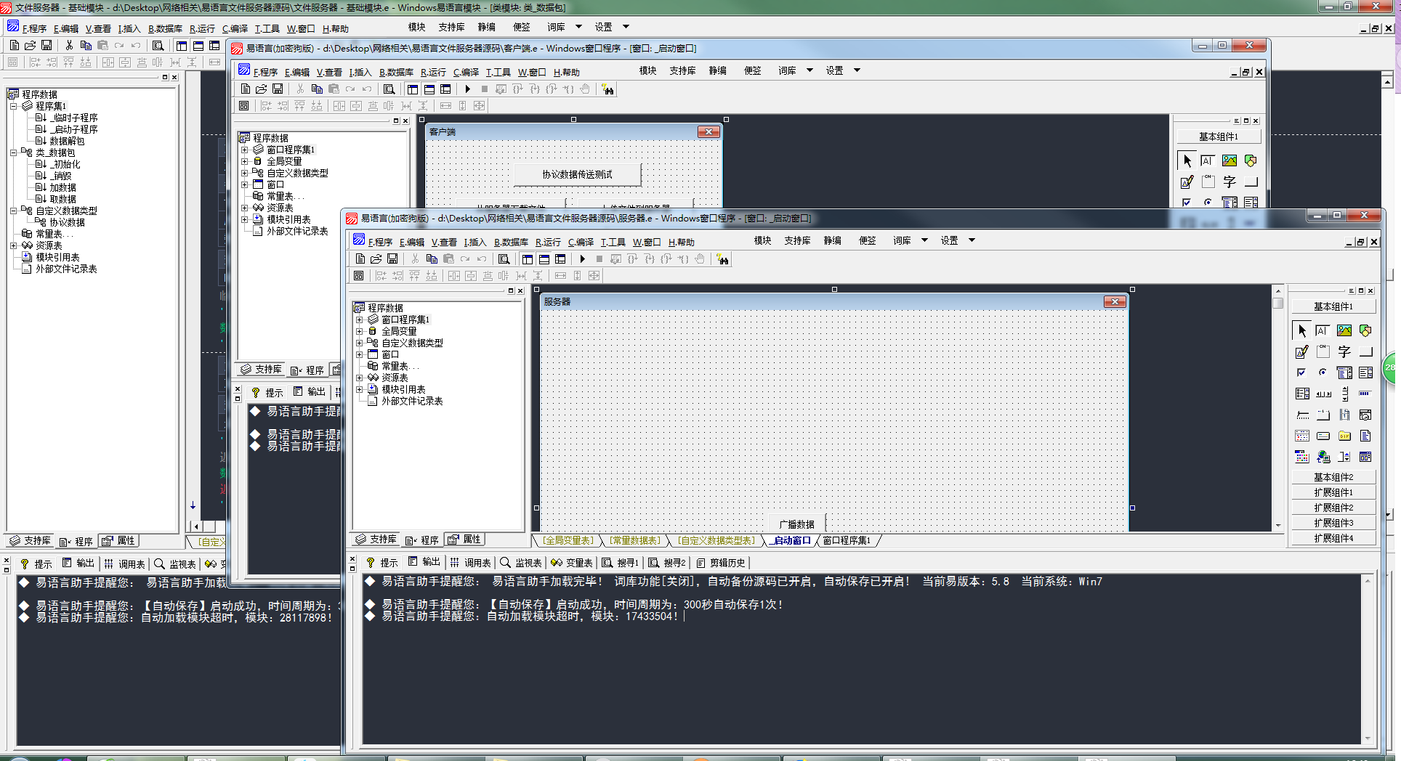Open 扩展组件1 group in server component box
The width and height of the screenshot is (1401, 761).
tap(1333, 492)
